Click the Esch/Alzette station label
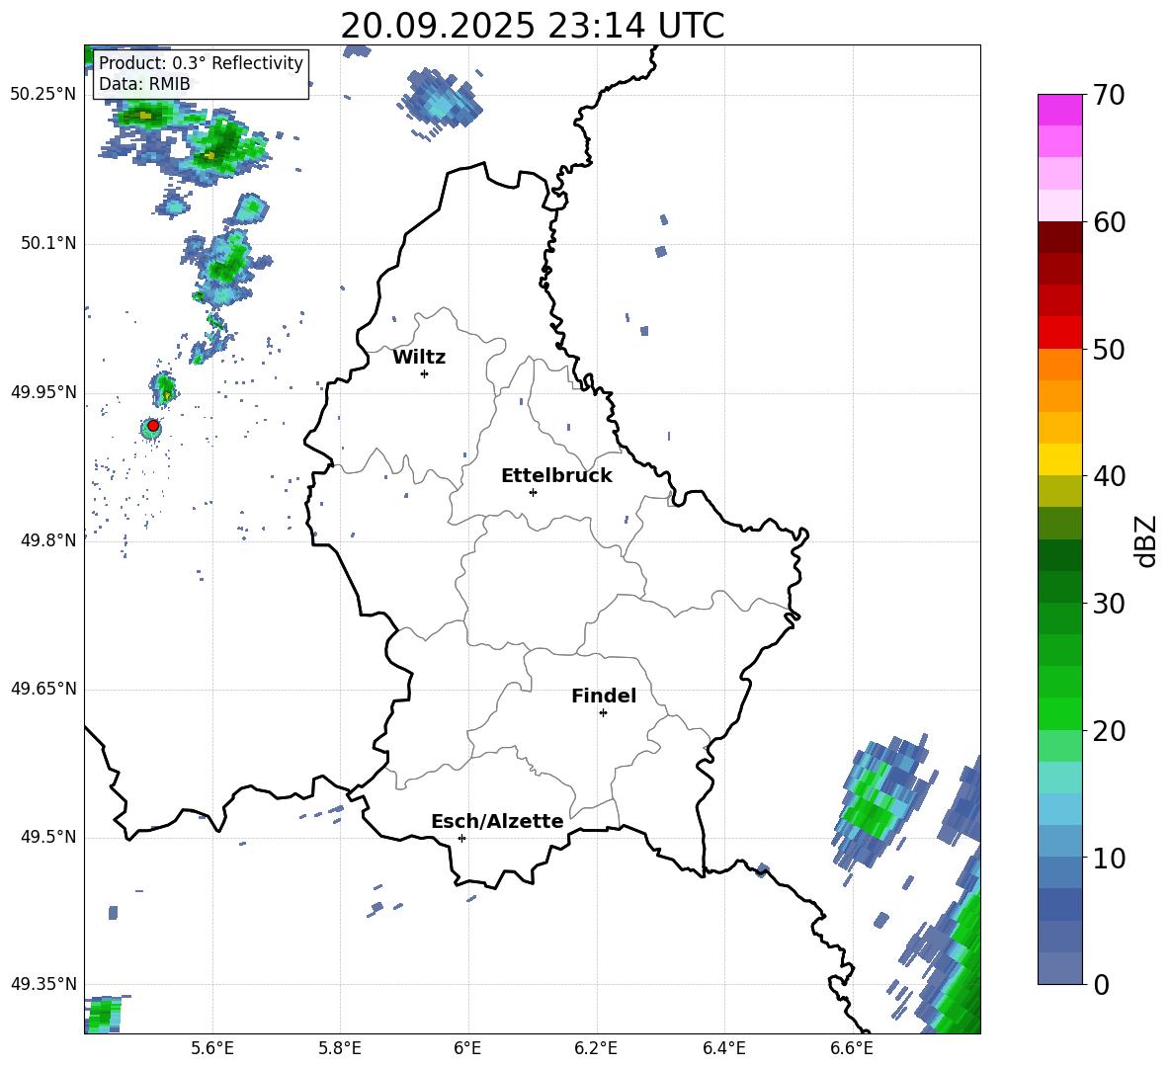Viewport: 1170px width, 1068px height. pyautogui.click(x=497, y=821)
